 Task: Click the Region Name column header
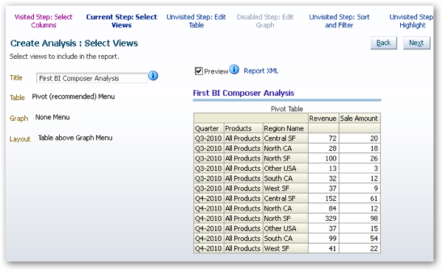point(285,128)
